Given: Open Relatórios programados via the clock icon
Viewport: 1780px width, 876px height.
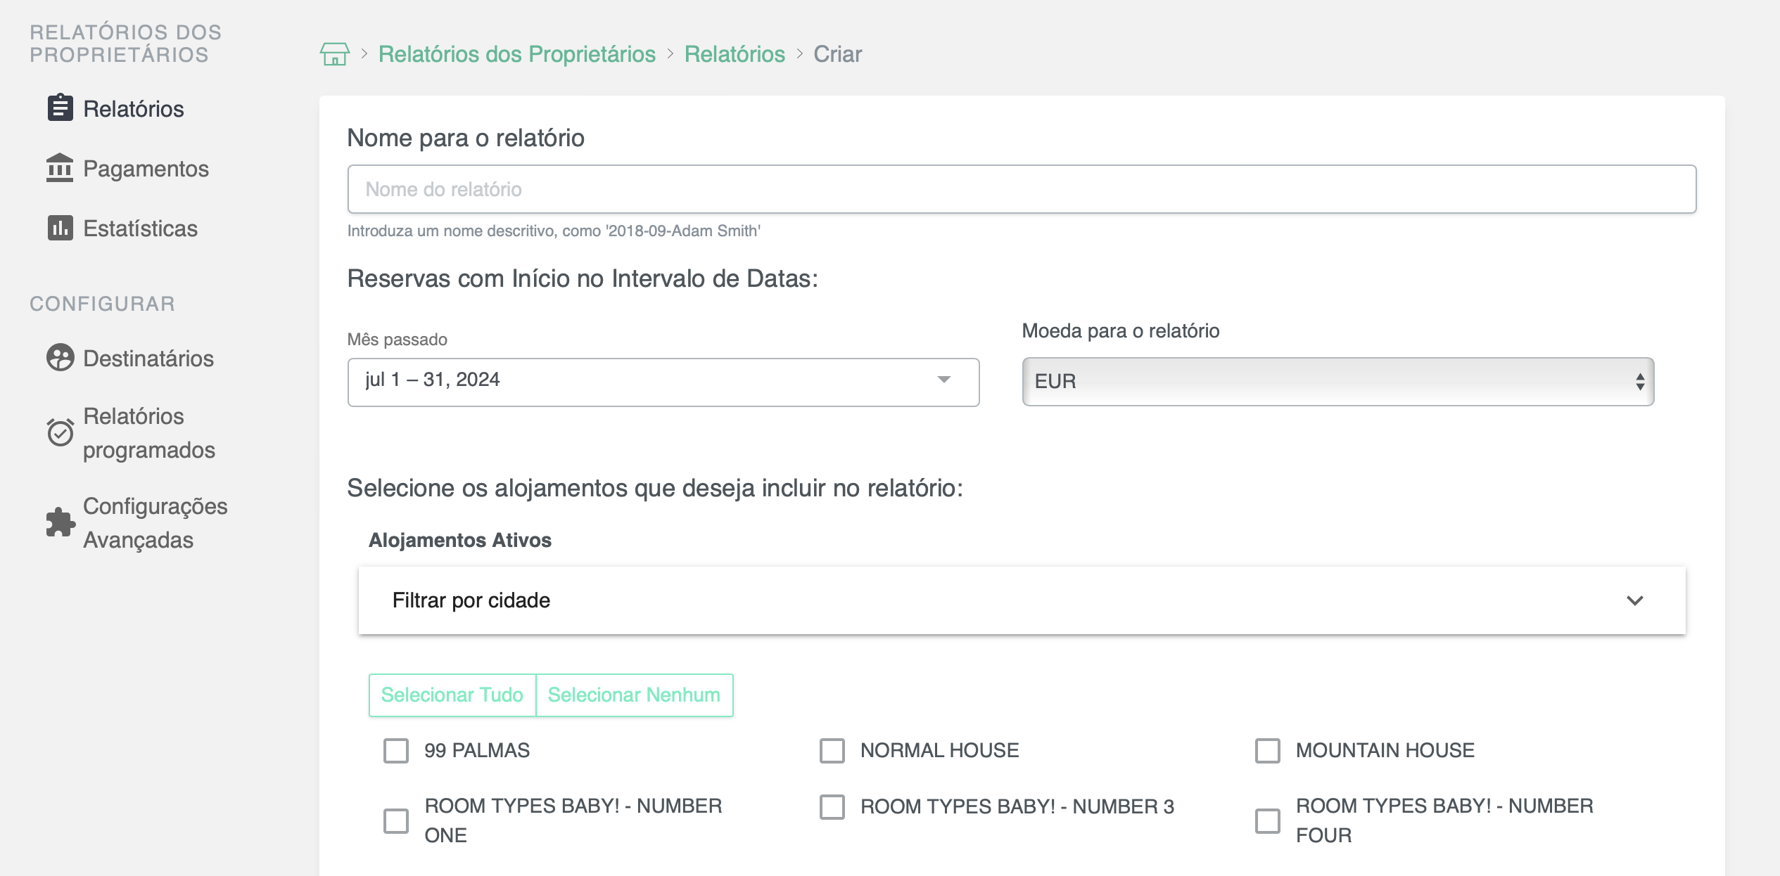Looking at the screenshot, I should (x=60, y=432).
